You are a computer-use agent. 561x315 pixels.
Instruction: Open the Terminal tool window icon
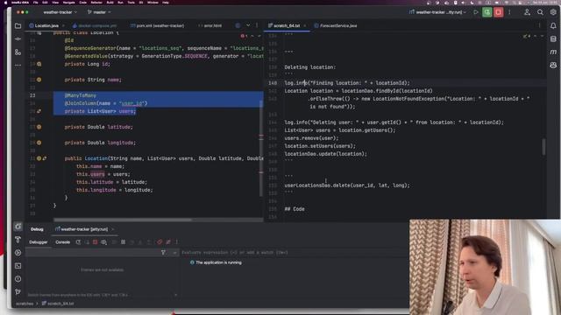coord(18,266)
